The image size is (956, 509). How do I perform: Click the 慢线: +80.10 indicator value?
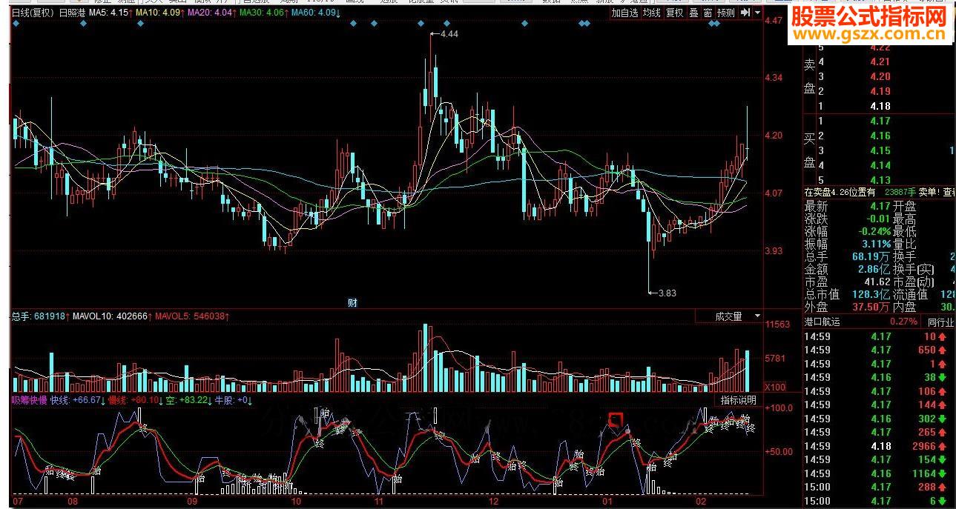[x=135, y=400]
